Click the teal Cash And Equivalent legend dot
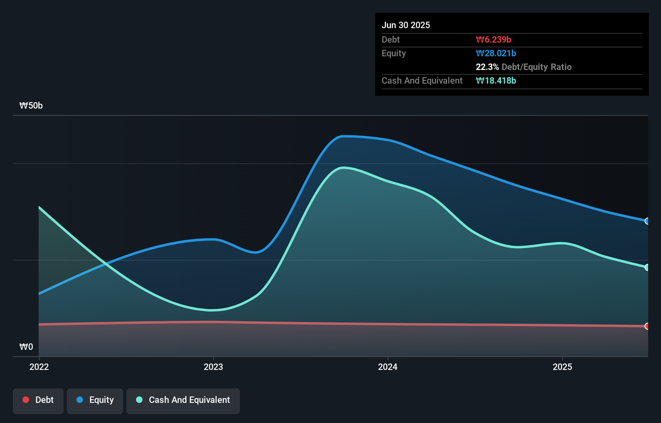The height and width of the screenshot is (423, 661). 139,400
